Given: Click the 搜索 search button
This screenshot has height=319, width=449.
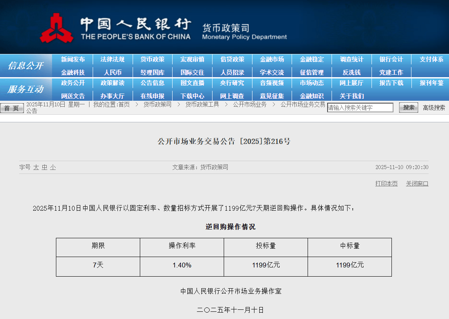Looking at the screenshot, I should (408, 108).
